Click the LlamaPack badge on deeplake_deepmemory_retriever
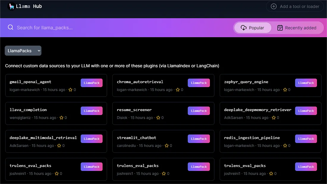The image size is (327, 184). [306, 111]
